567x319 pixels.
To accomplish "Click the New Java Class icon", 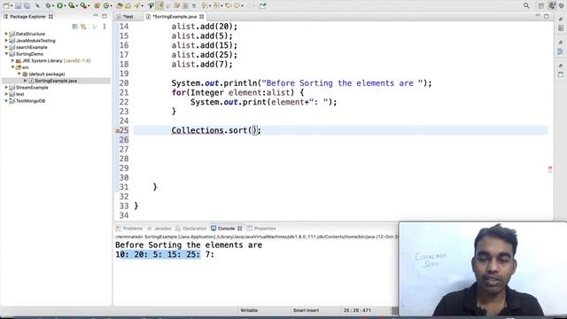I will 106,5.
